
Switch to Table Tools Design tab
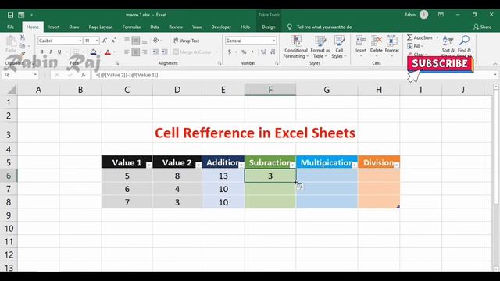coord(269,27)
